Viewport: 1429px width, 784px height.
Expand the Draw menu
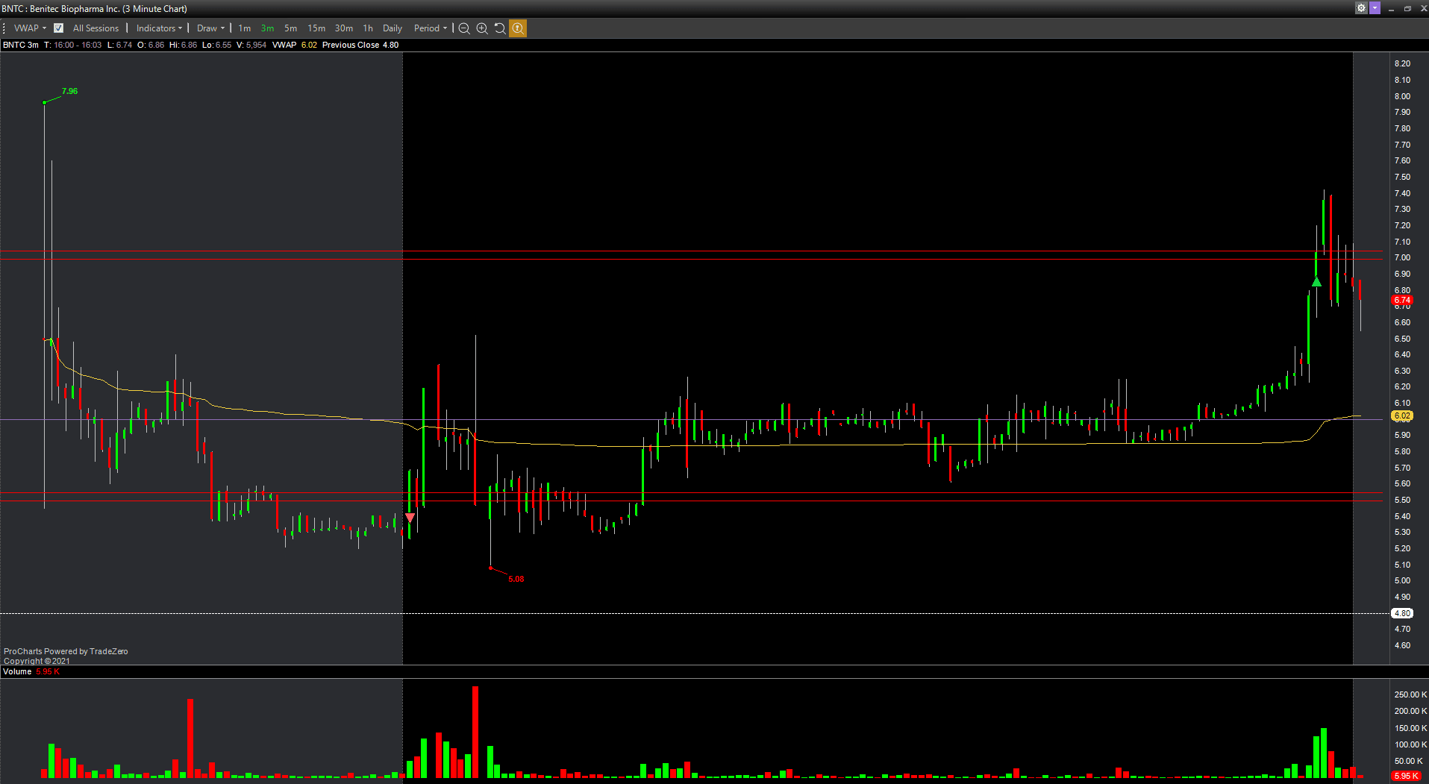click(x=210, y=28)
